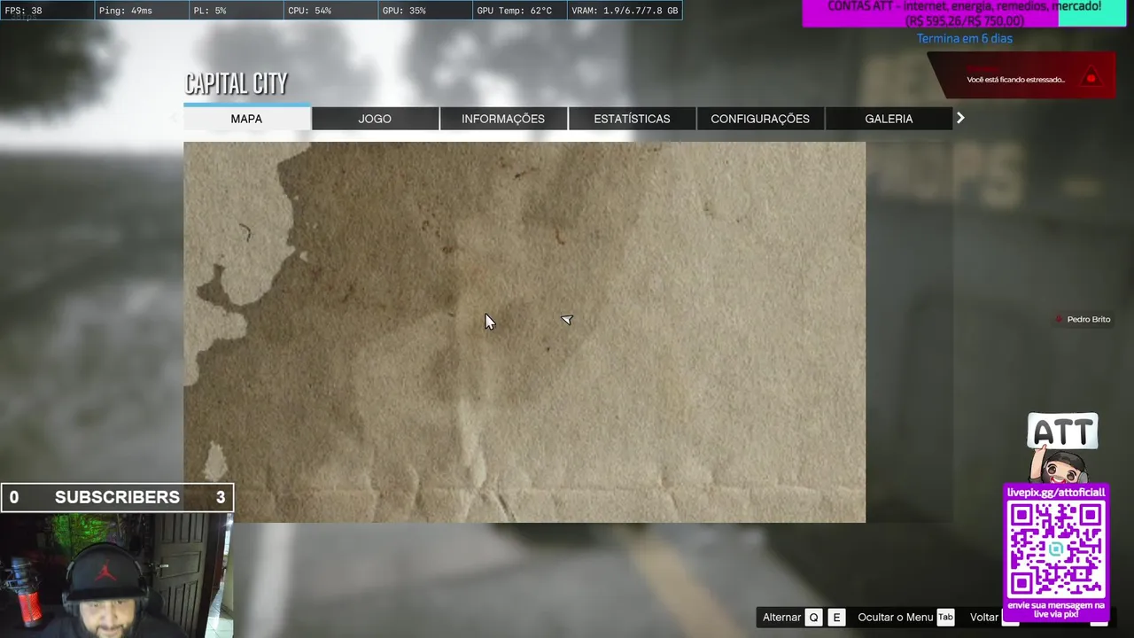Screen dimensions: 1134x638
Task: Click the GPU Temp: 62°C readout
Action: pyautogui.click(x=519, y=11)
